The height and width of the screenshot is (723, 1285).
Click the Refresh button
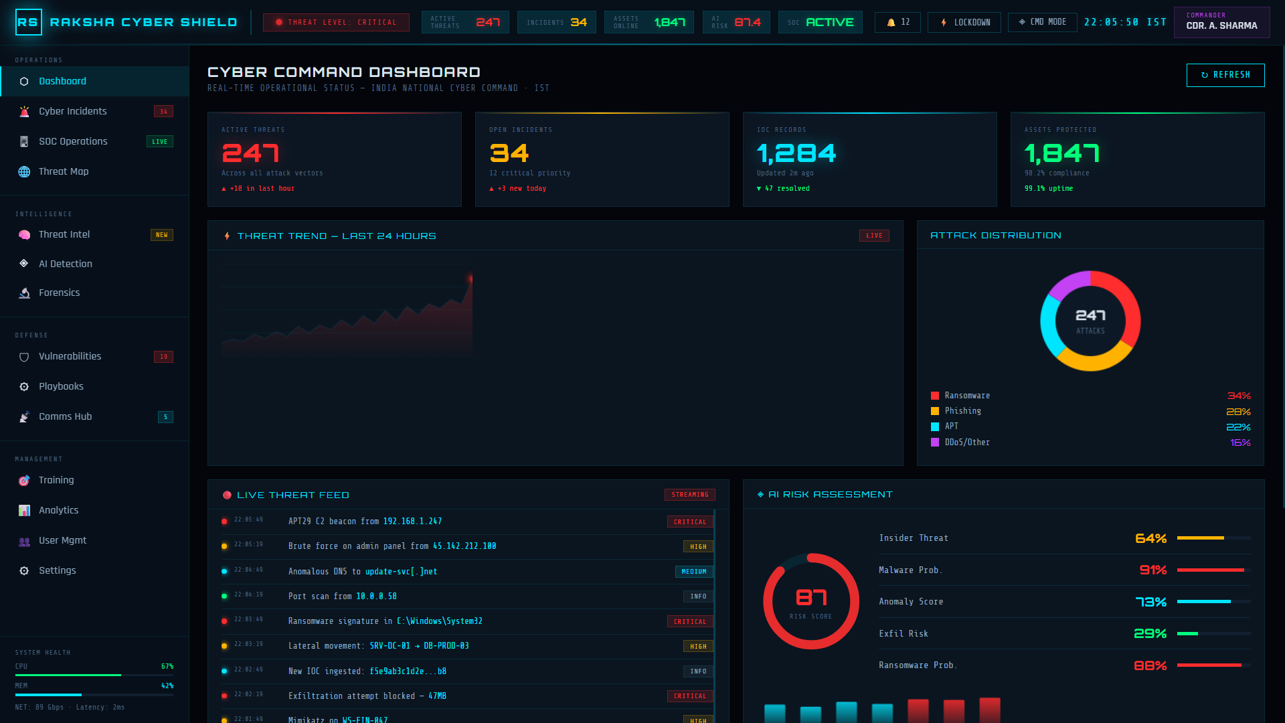point(1225,75)
